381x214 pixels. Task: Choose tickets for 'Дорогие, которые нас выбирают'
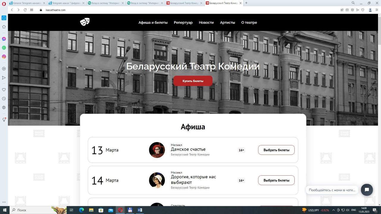(276, 180)
